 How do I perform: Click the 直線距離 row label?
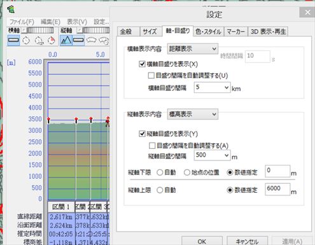(x=29, y=216)
